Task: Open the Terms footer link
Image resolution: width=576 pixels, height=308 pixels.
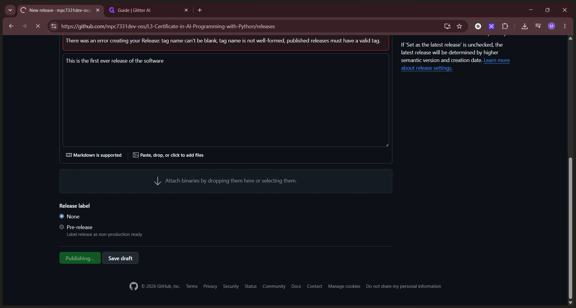Action: click(192, 286)
